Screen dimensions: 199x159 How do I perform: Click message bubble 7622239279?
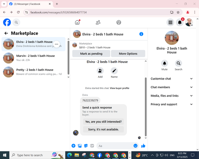[x=90, y=100]
